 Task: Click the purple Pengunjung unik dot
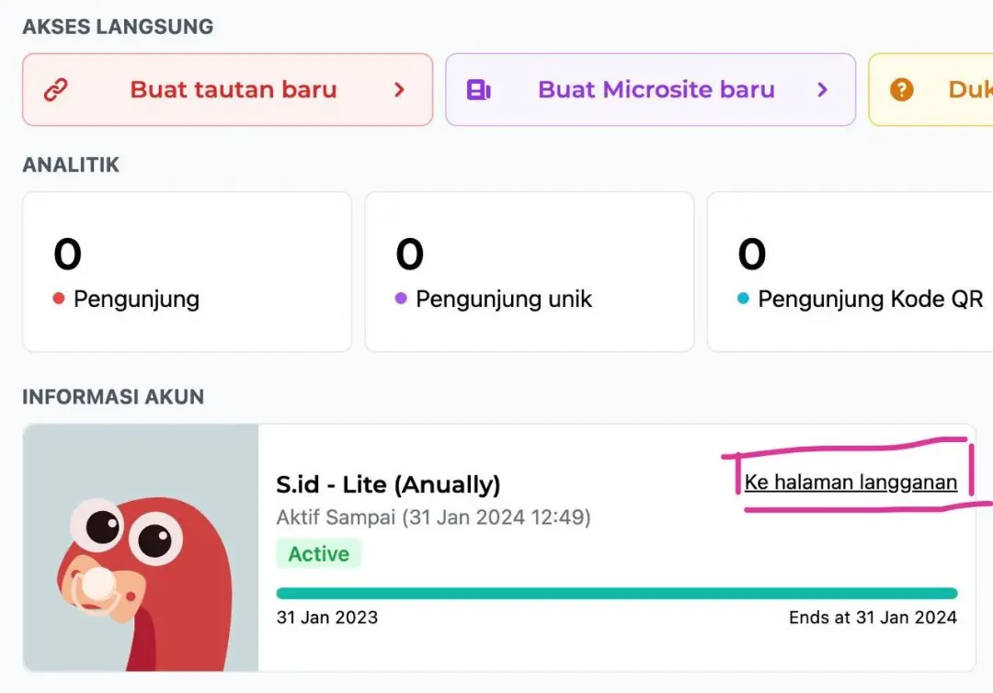401,299
